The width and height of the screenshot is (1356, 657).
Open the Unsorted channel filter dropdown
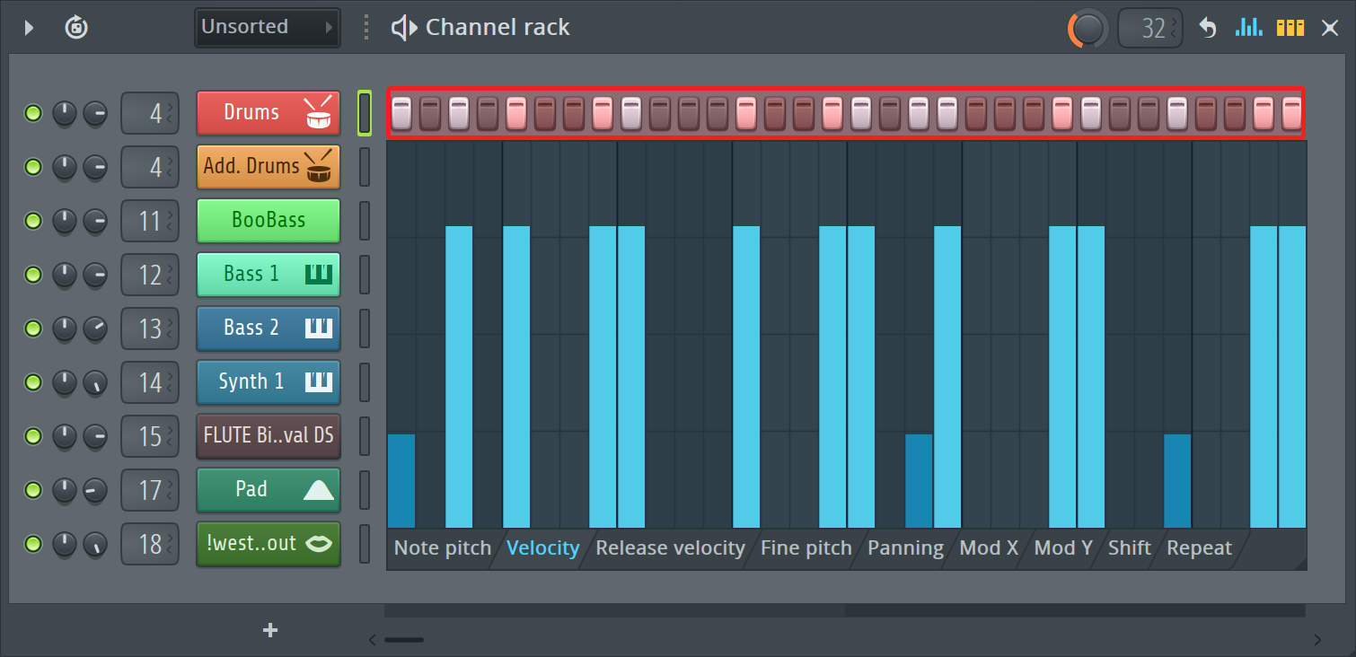point(268,27)
